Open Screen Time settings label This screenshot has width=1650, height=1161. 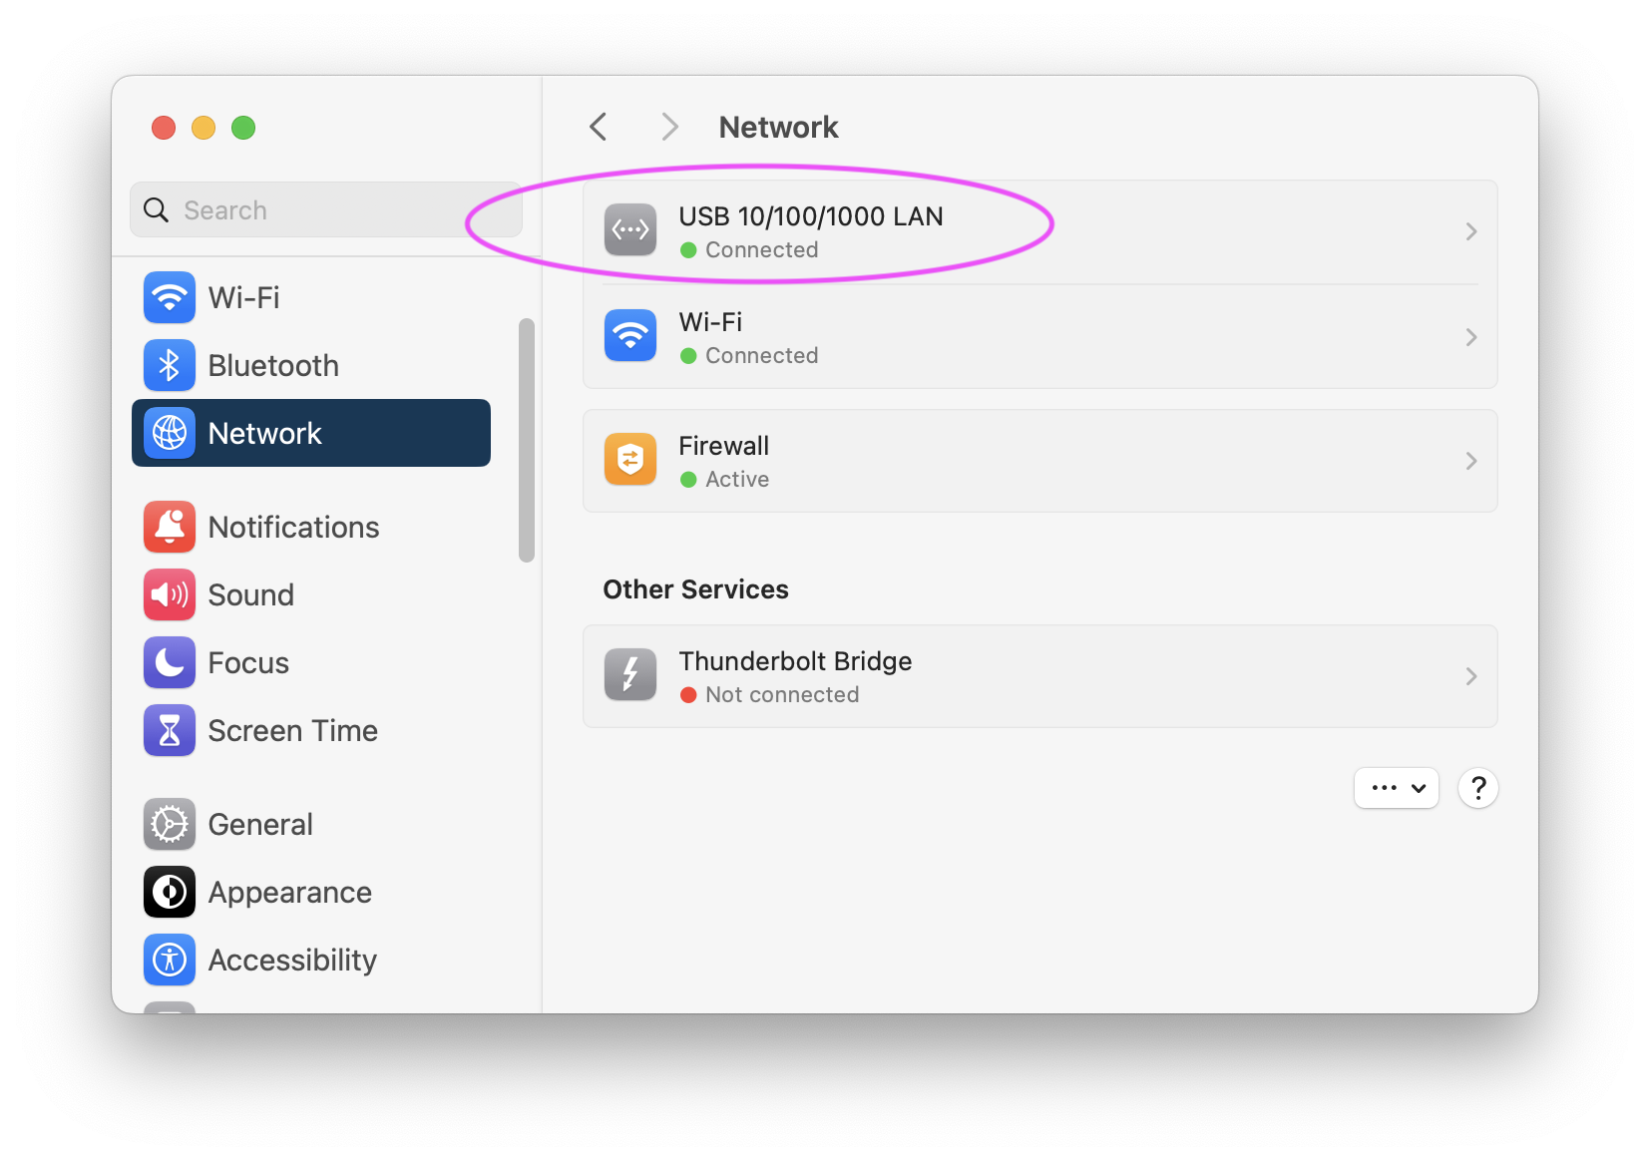pos(292,730)
